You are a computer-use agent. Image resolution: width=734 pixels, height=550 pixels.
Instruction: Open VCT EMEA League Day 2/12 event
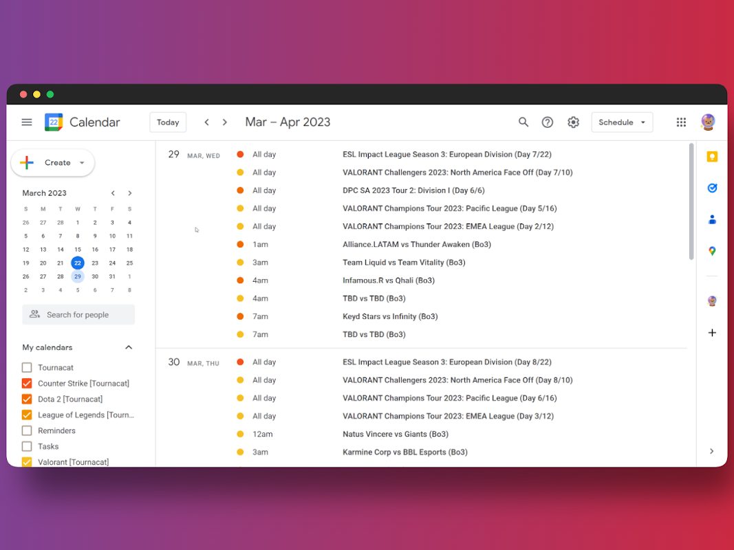point(448,226)
